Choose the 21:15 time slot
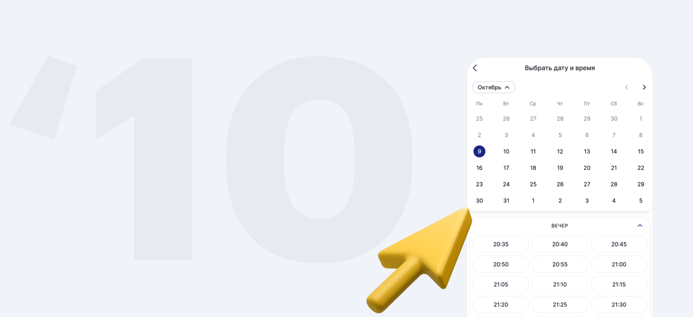Image resolution: width=693 pixels, height=317 pixels. [619, 284]
